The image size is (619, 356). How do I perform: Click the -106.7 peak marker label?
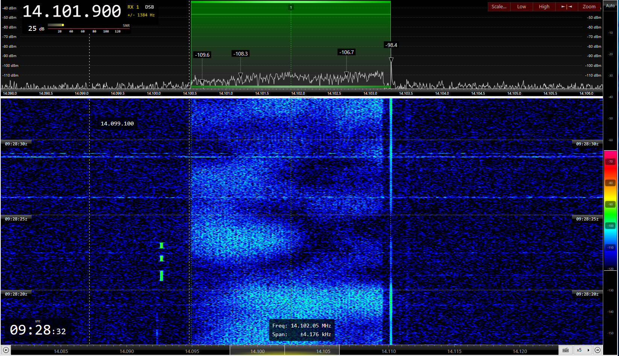tap(346, 52)
